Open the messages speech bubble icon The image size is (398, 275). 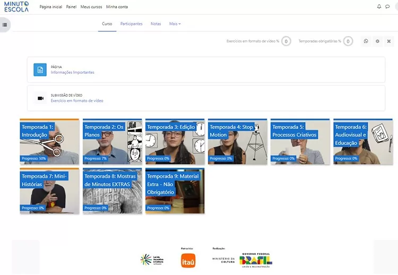[x=387, y=7]
